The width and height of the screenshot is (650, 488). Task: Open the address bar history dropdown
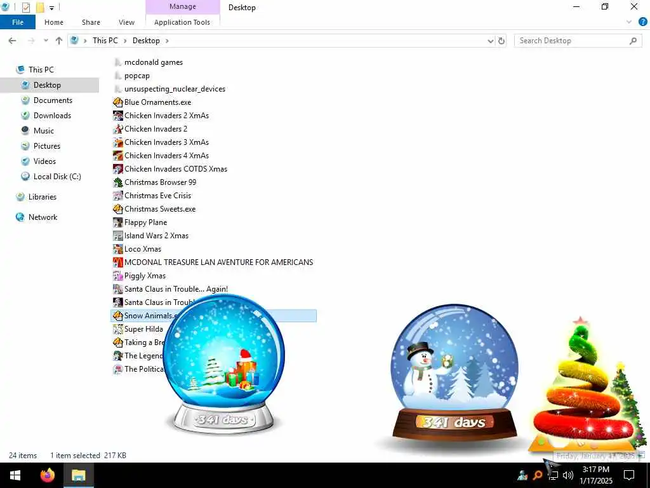491,41
